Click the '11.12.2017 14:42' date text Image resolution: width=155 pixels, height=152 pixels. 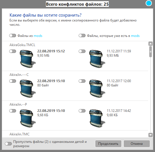click(x=119, y=111)
